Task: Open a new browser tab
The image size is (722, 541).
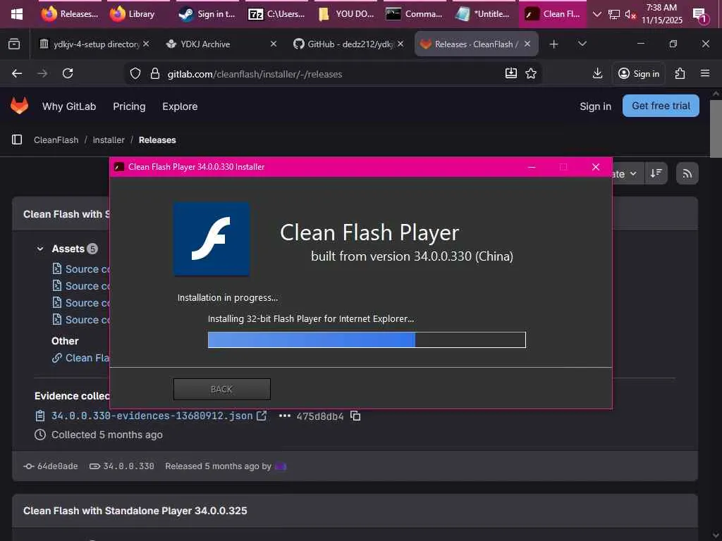Action: pos(554,44)
